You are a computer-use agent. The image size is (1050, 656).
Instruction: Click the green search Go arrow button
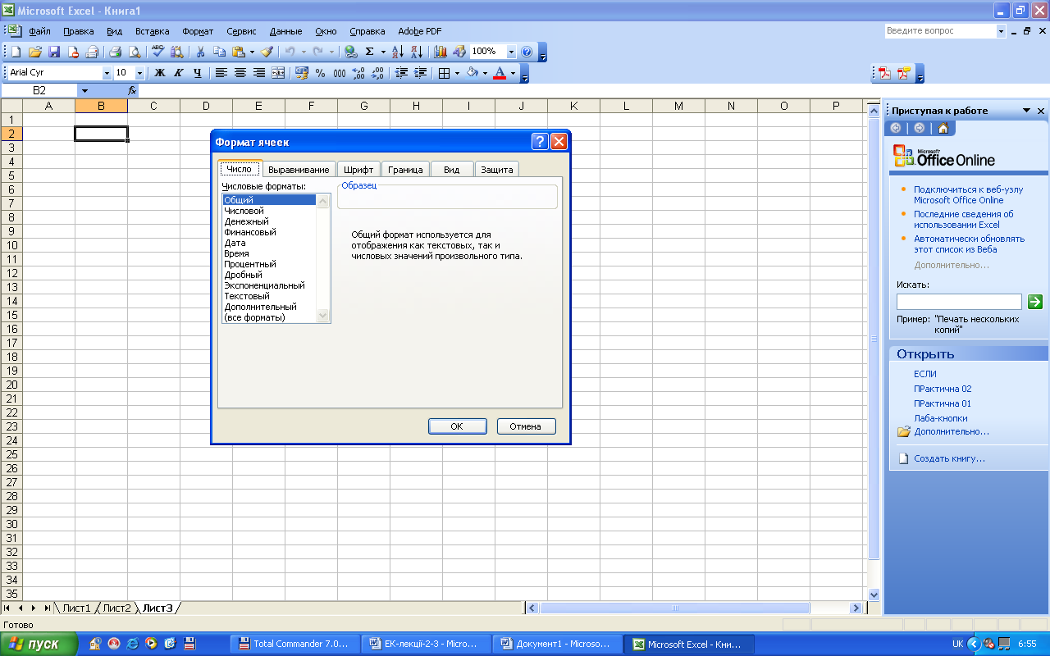(x=1035, y=302)
